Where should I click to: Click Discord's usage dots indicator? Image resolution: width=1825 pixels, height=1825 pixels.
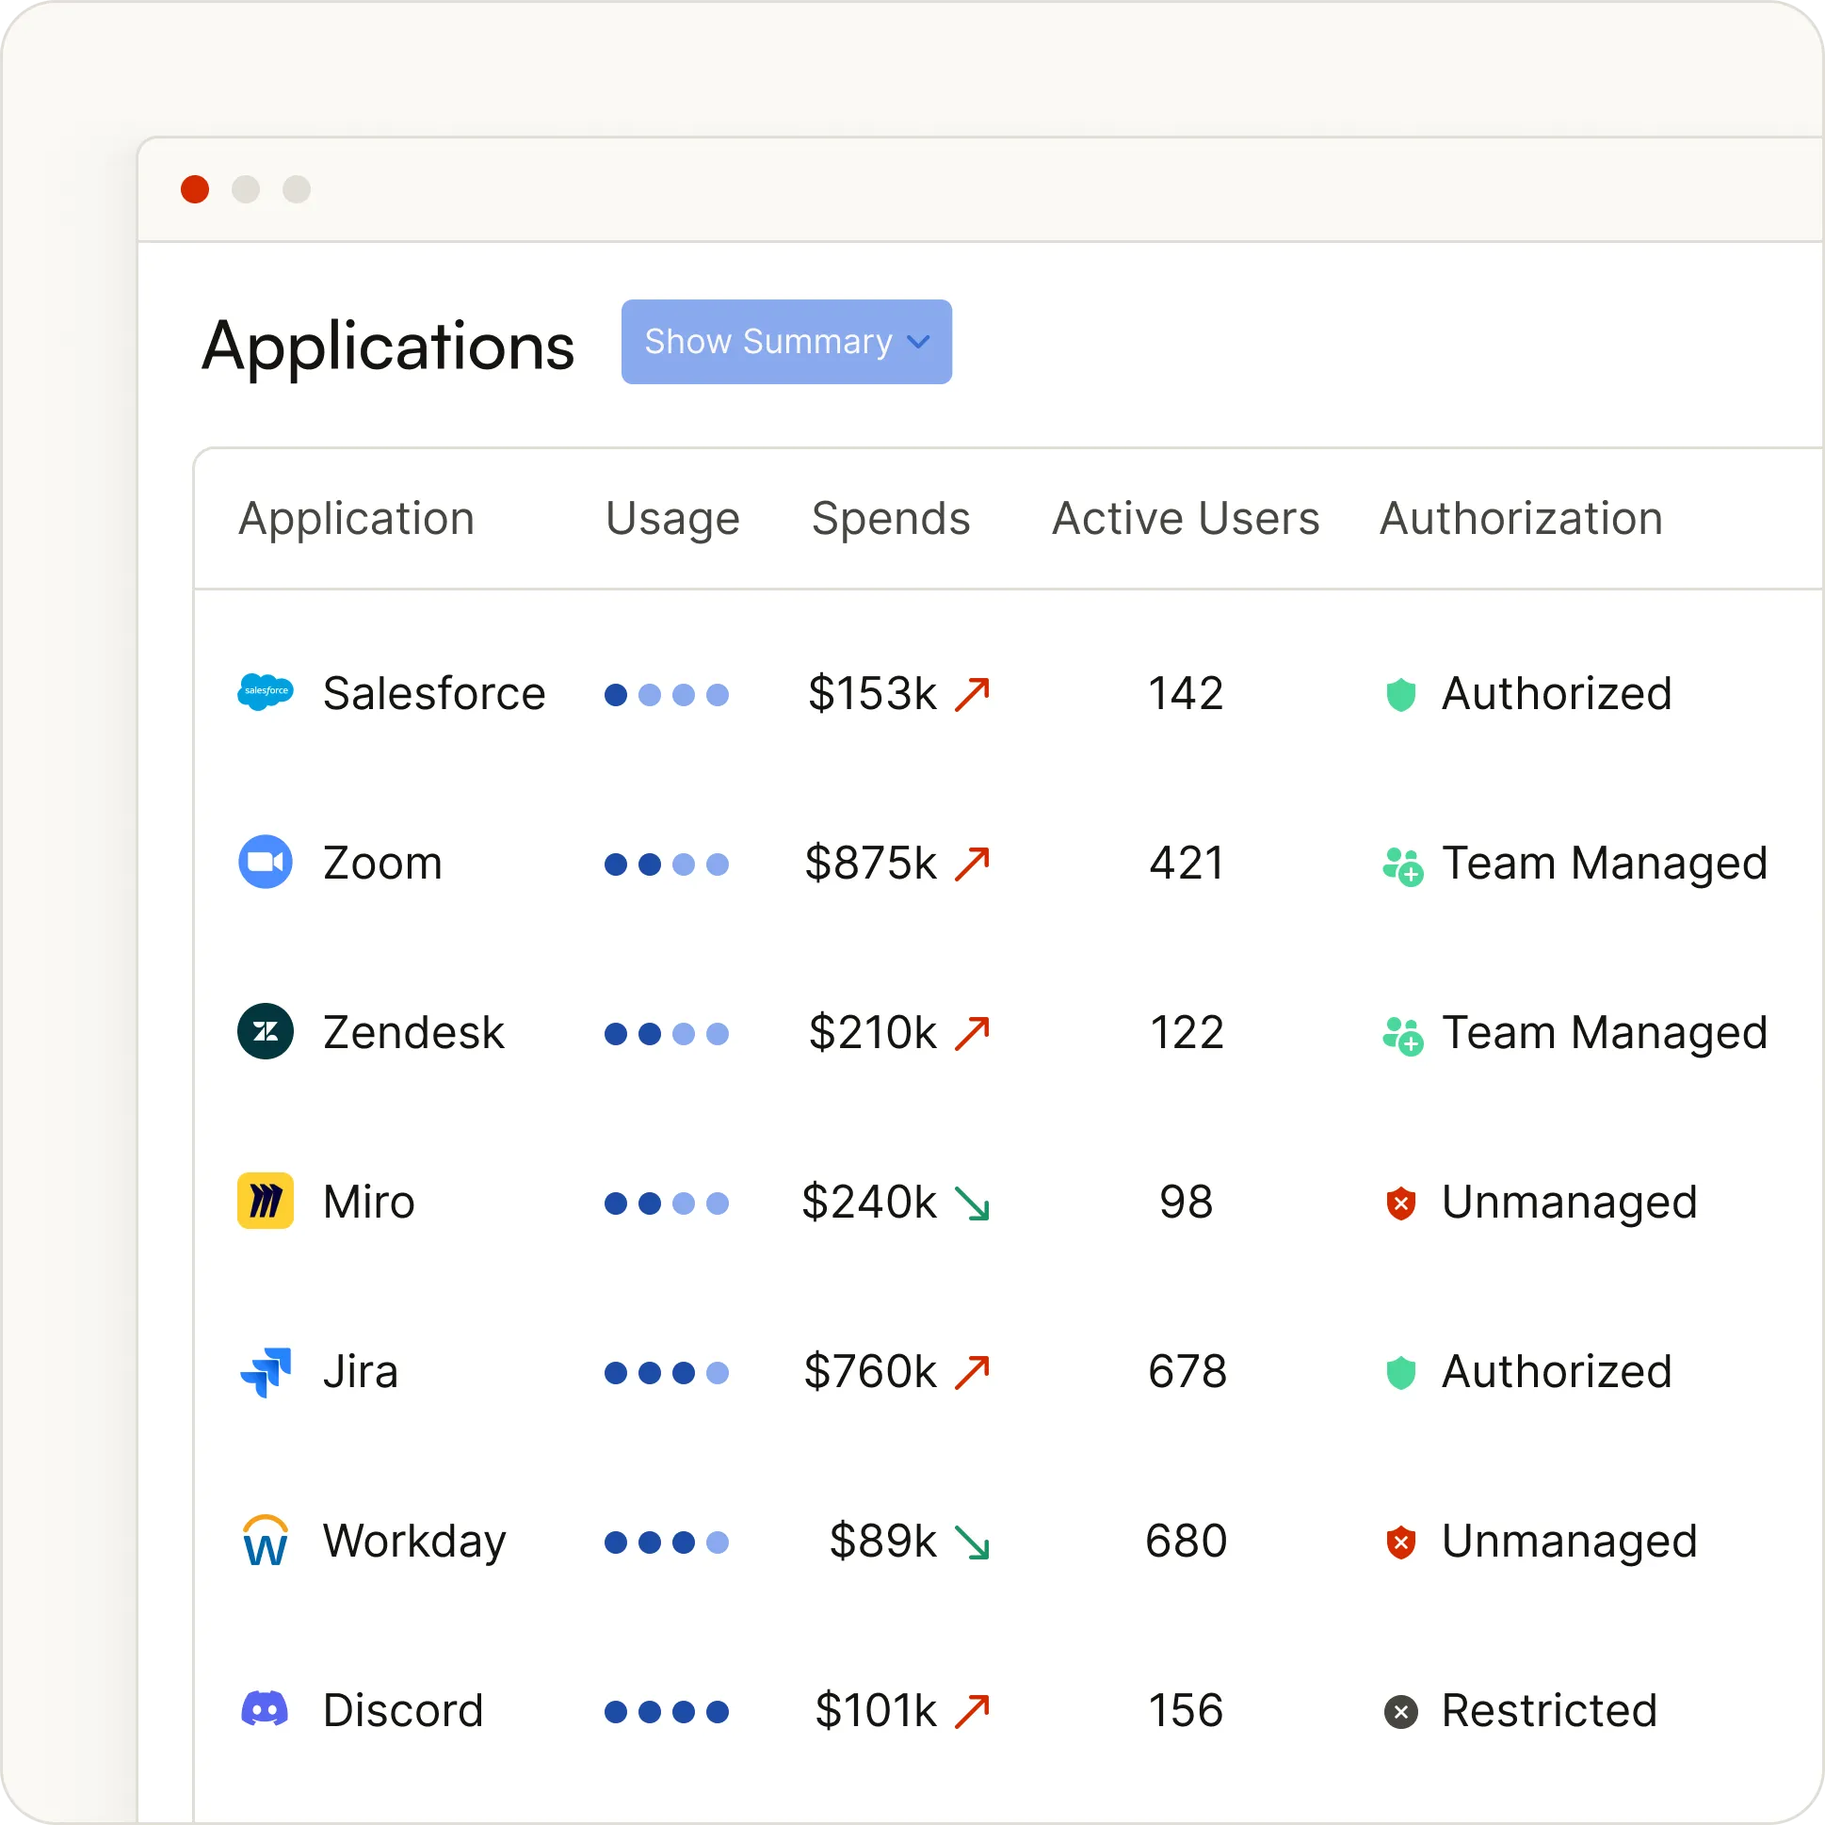(667, 1712)
